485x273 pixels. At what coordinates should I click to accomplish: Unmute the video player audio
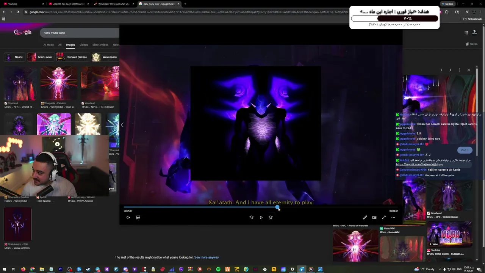128,217
